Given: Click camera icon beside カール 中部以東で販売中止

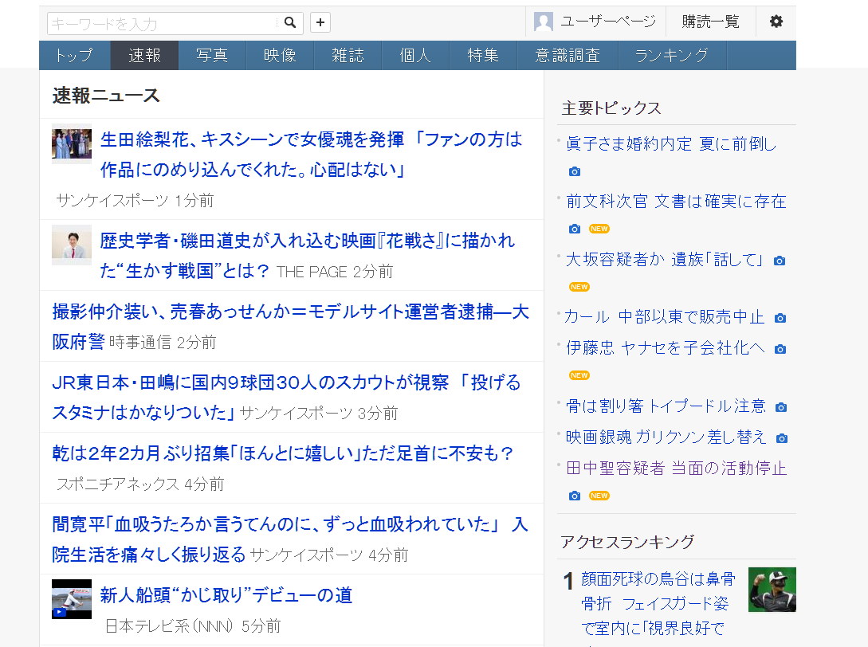Looking at the screenshot, I should (x=780, y=319).
